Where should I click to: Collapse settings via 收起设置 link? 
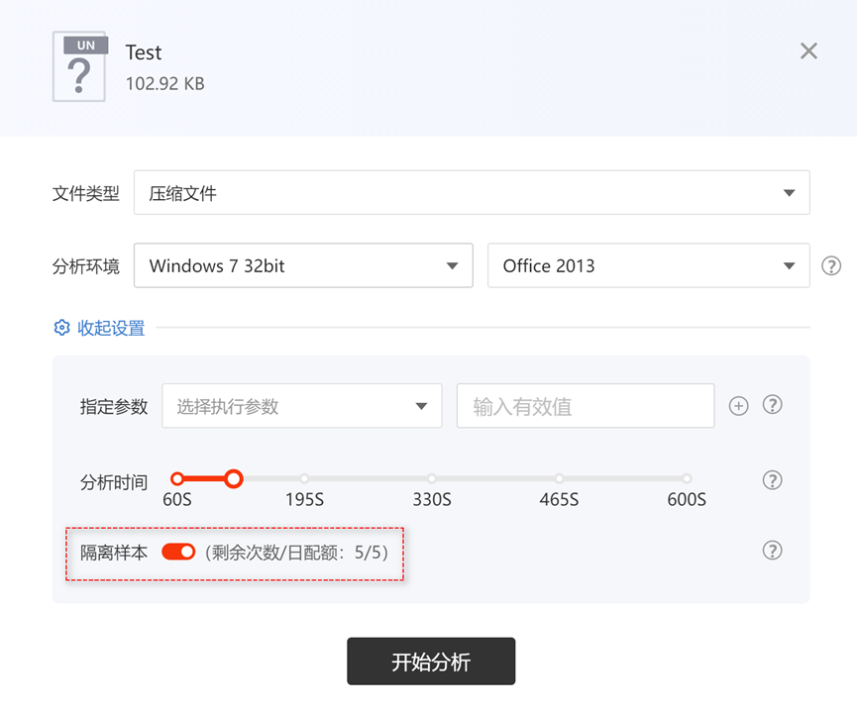click(x=111, y=328)
